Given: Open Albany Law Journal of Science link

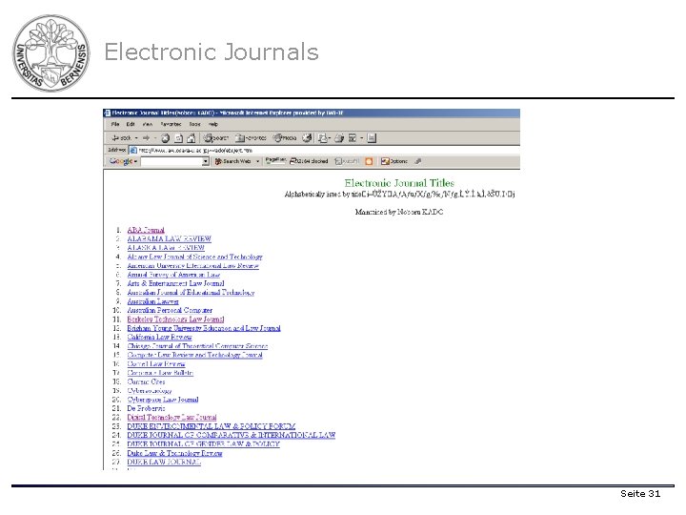Looking at the screenshot, I should point(194,257).
